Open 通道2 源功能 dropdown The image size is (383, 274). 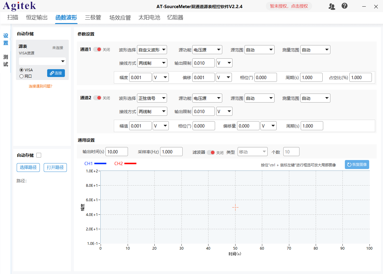pyautogui.click(x=207, y=98)
